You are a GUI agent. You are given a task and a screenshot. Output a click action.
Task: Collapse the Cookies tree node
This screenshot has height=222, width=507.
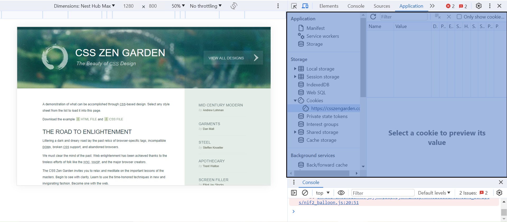pyautogui.click(x=295, y=101)
